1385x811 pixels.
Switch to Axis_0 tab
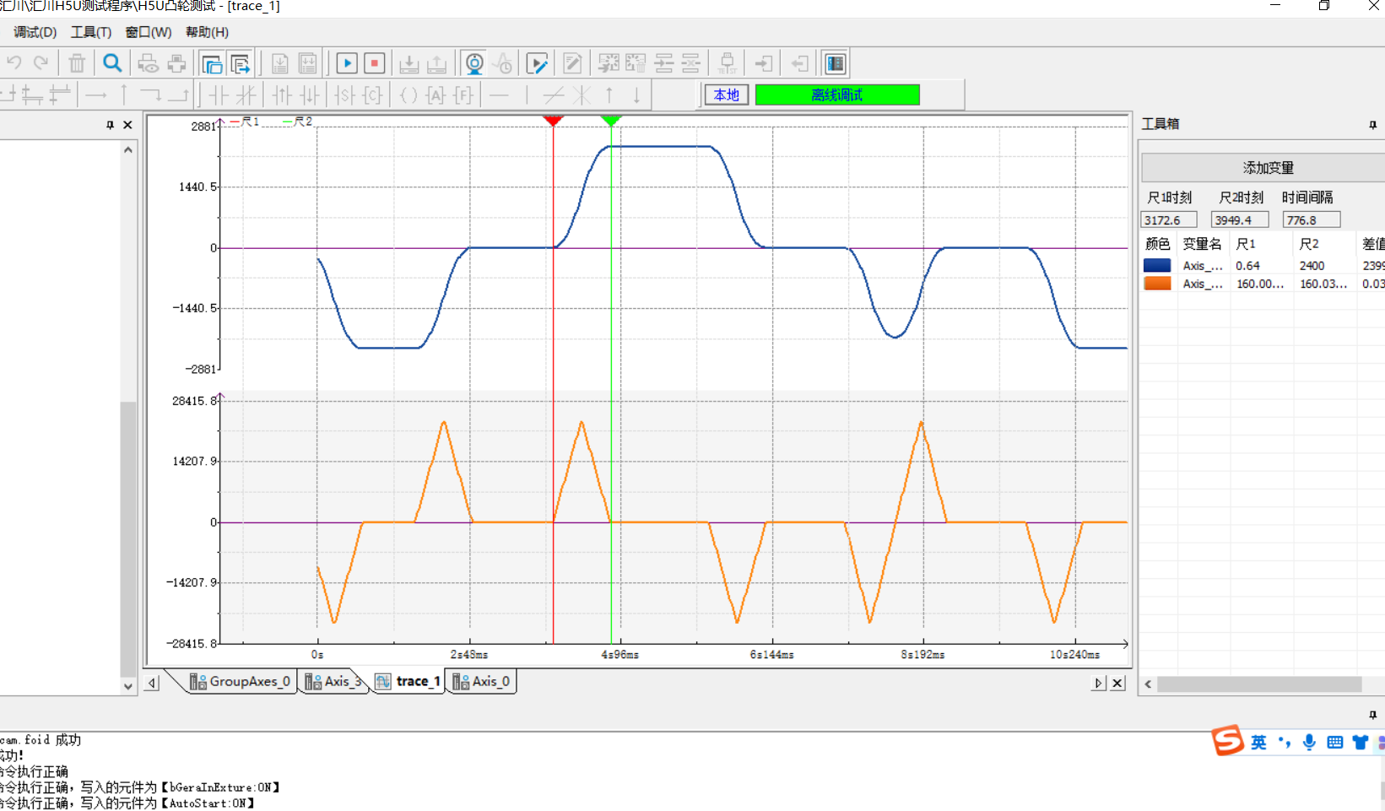(x=481, y=681)
